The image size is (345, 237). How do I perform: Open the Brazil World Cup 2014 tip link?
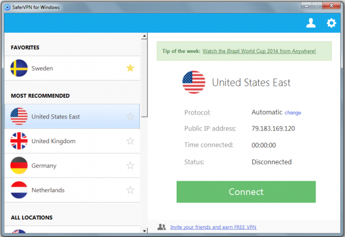point(259,51)
